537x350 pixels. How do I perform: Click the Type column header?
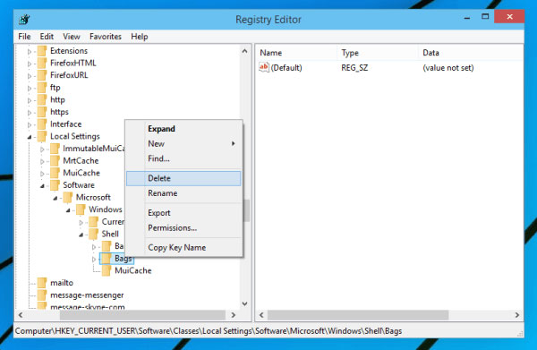tap(378, 53)
